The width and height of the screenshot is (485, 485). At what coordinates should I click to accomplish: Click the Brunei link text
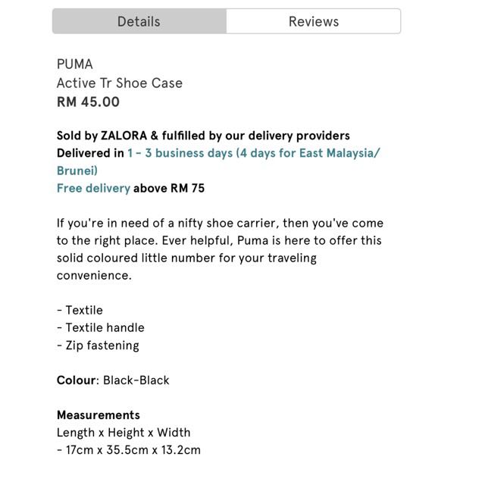pyautogui.click(x=77, y=171)
